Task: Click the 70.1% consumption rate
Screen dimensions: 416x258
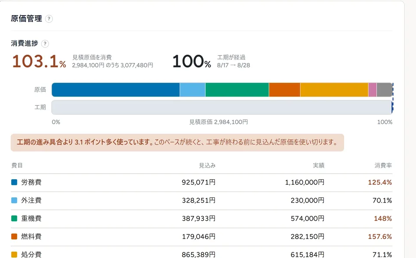Action: (x=382, y=200)
